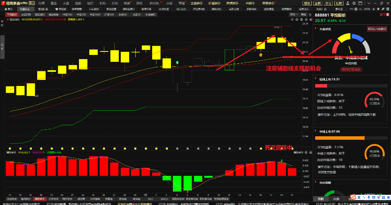Image resolution: width=391 pixels, height=205 pixels.
Task: Click the IME microphone voice input icon
Action: [x=369, y=197]
